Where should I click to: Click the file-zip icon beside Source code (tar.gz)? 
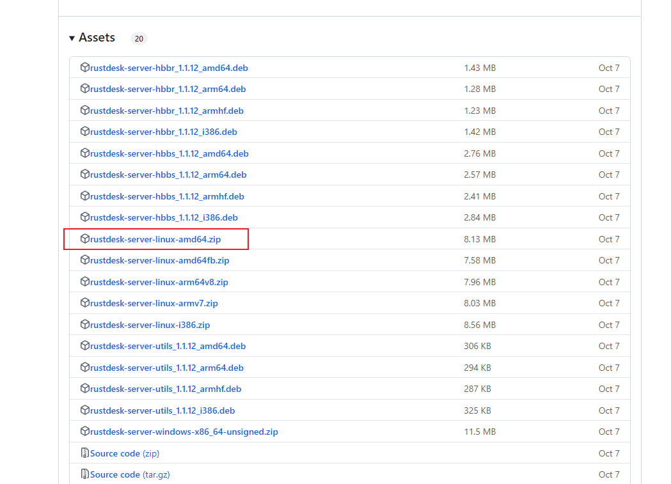(85, 474)
